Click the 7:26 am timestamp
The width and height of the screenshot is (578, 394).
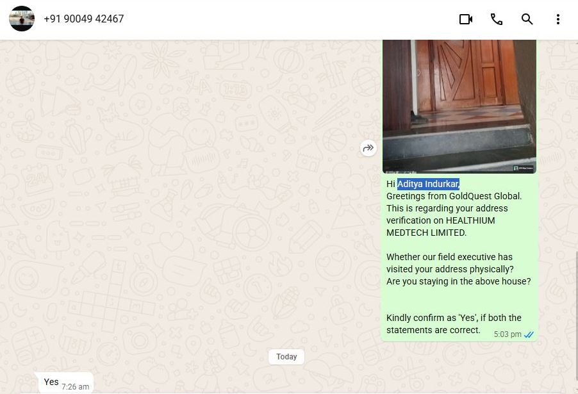click(75, 386)
